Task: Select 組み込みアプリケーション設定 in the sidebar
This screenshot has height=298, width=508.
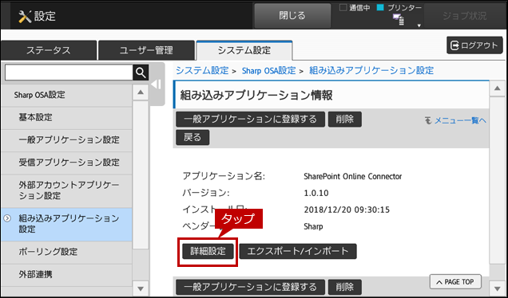Action: [66, 225]
